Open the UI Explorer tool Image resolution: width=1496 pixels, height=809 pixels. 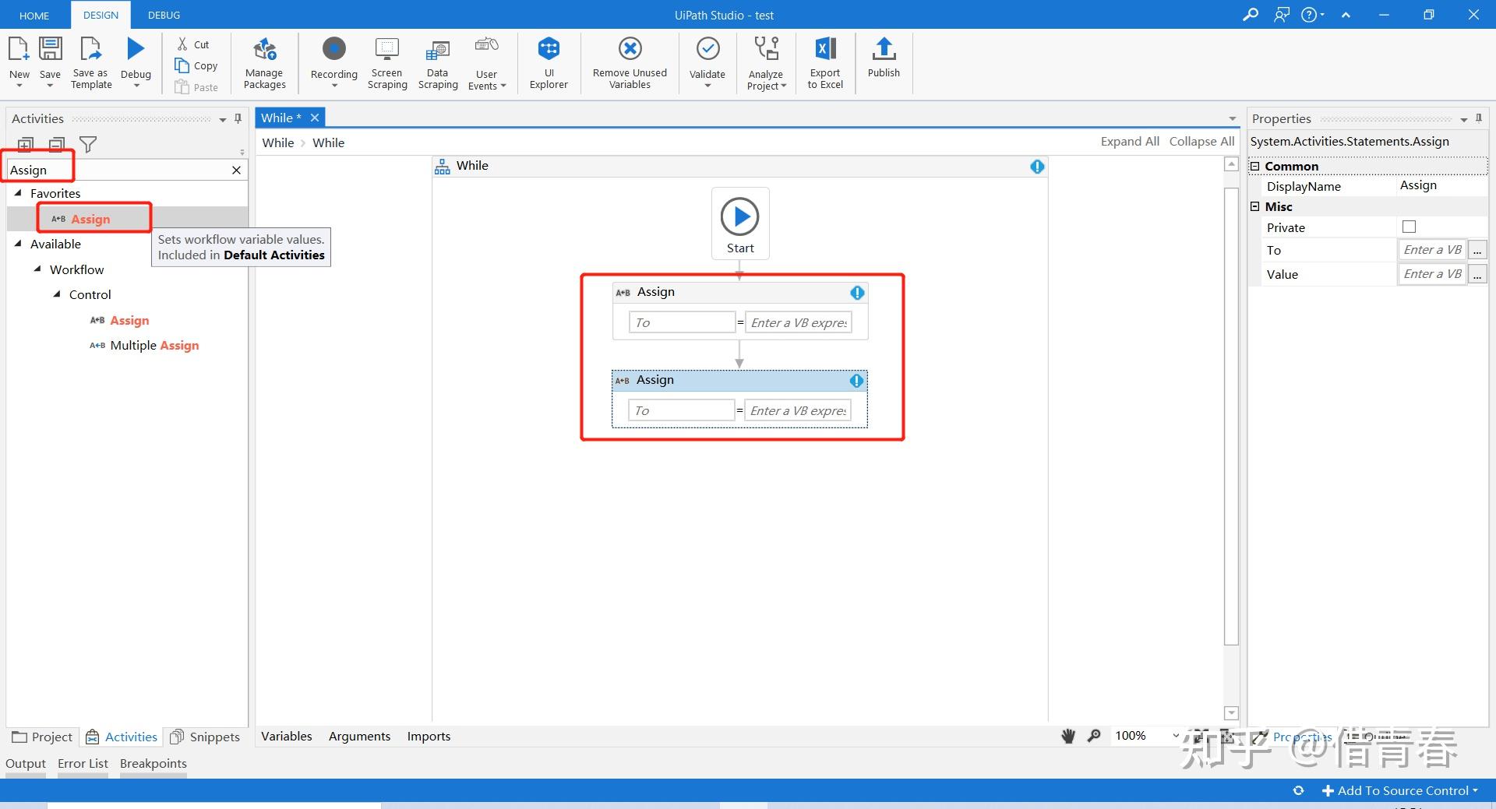tap(549, 63)
